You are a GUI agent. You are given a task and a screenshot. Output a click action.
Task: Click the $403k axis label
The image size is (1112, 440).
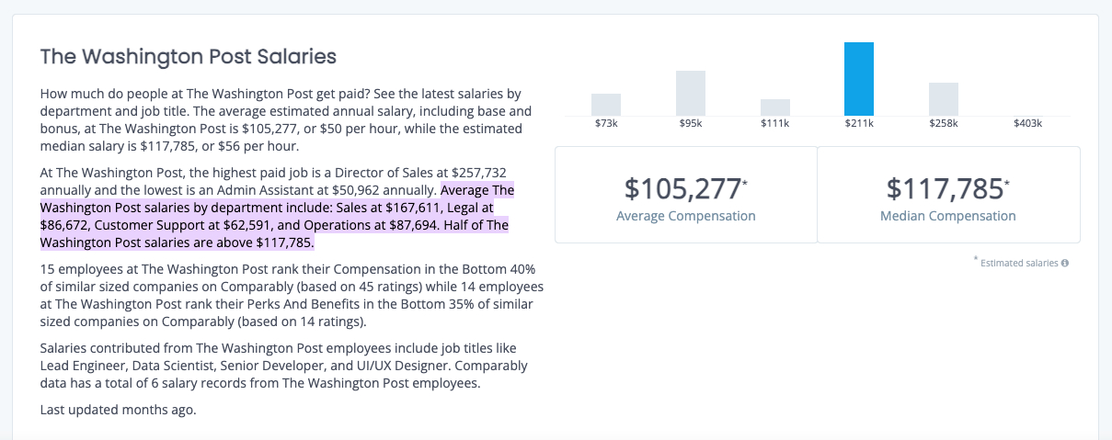point(1027,124)
